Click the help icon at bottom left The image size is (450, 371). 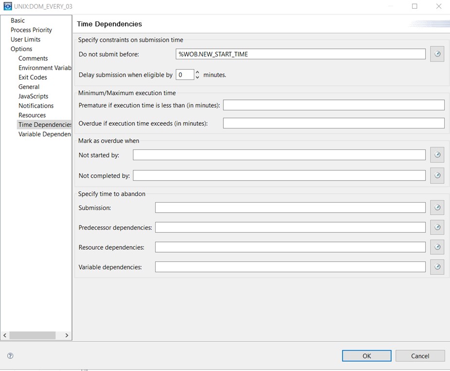pyautogui.click(x=10, y=356)
